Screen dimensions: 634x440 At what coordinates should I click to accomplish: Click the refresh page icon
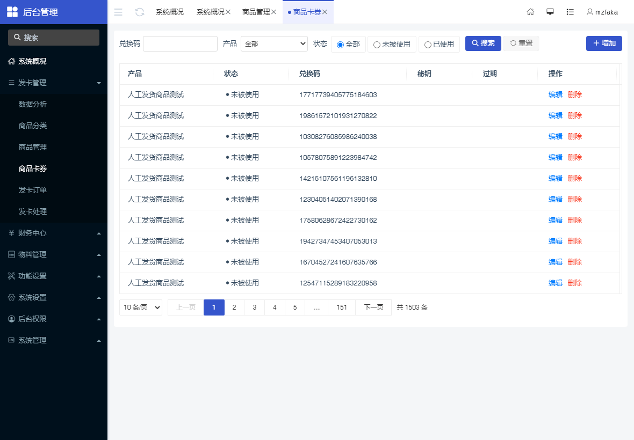click(x=140, y=12)
